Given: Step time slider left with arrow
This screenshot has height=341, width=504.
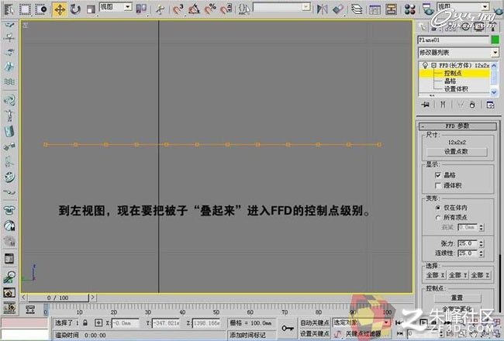Looking at the screenshot, I should pyautogui.click(x=24, y=298).
